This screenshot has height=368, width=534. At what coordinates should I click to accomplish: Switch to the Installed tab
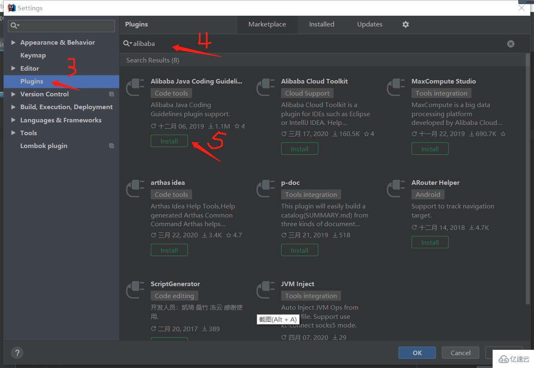tap(322, 24)
